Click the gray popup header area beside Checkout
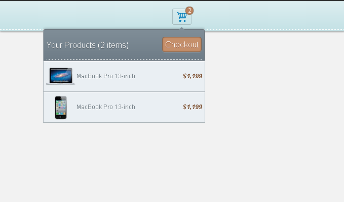Viewport: 344px width, 202px height. (145, 45)
